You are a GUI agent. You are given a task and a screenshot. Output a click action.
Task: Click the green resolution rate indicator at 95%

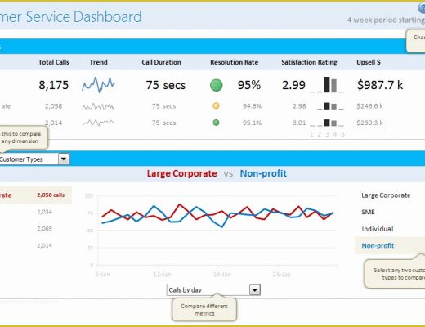pyautogui.click(x=217, y=85)
